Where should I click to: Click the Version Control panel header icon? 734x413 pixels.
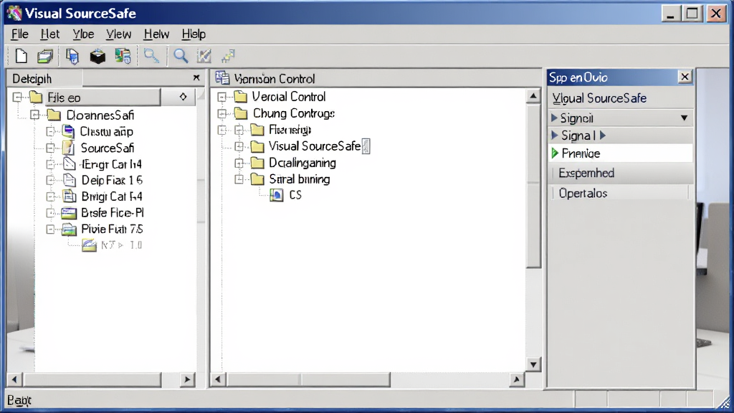click(222, 77)
